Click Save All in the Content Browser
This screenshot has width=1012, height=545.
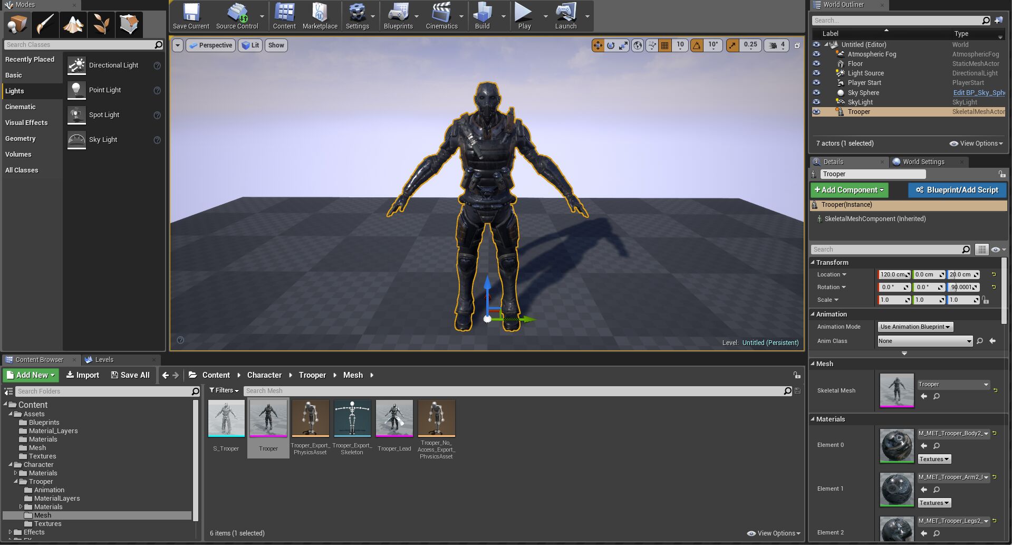[x=130, y=375]
